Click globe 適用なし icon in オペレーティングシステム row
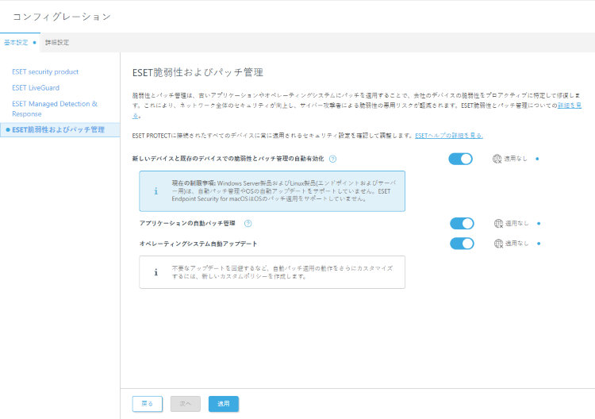Viewport: 595px width, 419px height. (498, 244)
